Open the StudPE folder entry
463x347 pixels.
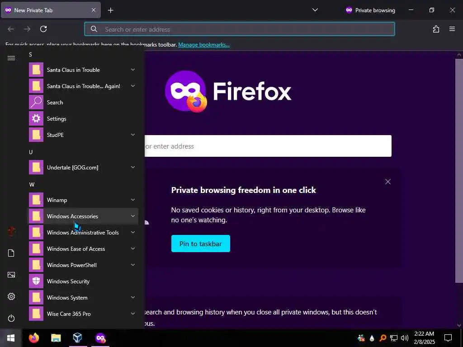pyautogui.click(x=83, y=135)
